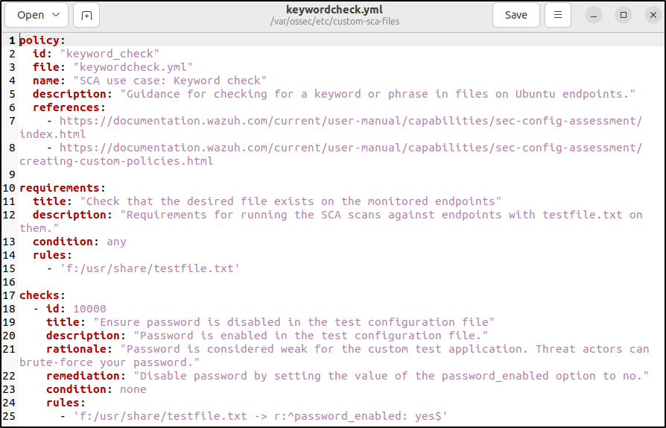Click the check id value 10000
The height and width of the screenshot is (428, 666).
[89, 309]
